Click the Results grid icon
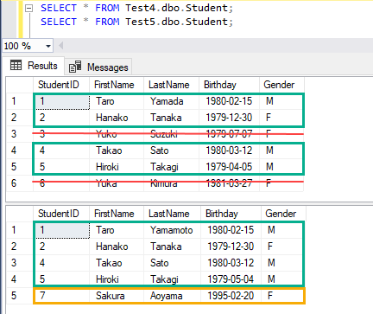The width and height of the screenshot is (373, 314). tap(16, 66)
